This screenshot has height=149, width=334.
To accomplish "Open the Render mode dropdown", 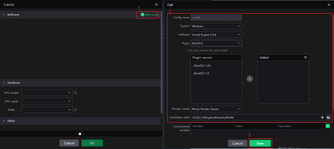I will pyautogui.click(x=216, y=109).
